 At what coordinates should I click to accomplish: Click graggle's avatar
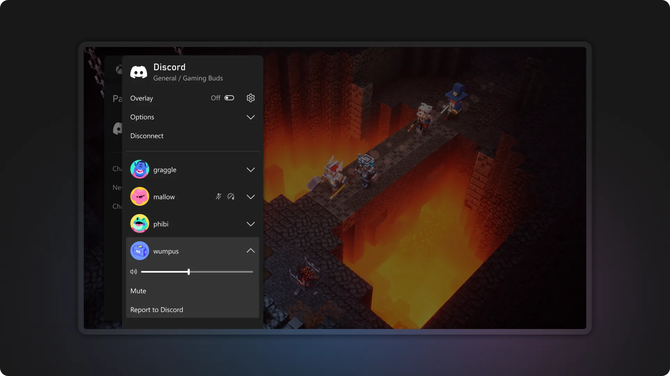point(140,169)
